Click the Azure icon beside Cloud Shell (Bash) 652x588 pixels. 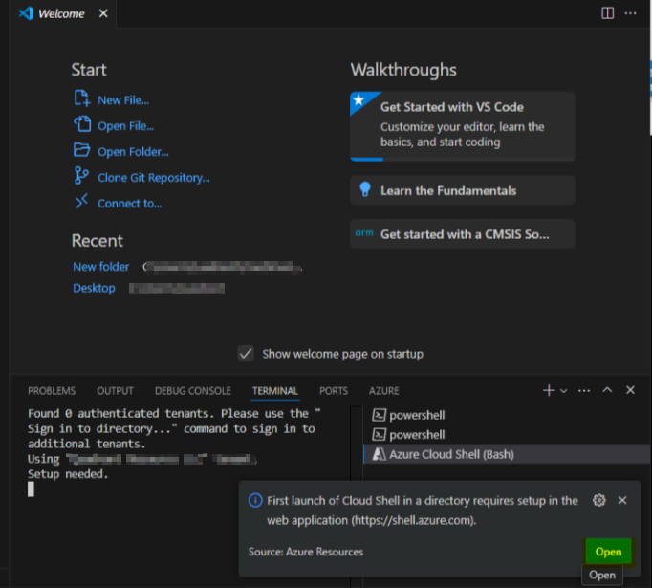[x=379, y=454]
